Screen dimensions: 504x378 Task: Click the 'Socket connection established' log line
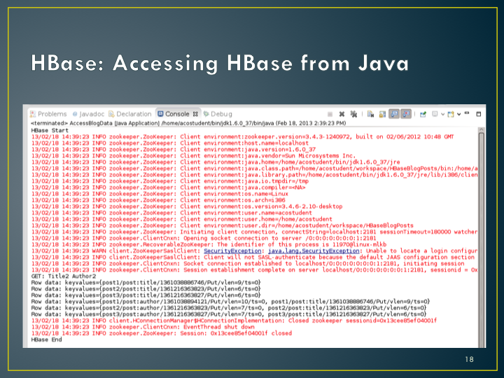248,264
